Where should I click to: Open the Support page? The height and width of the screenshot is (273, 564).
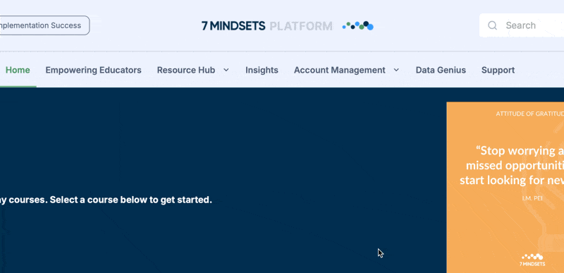pos(498,70)
